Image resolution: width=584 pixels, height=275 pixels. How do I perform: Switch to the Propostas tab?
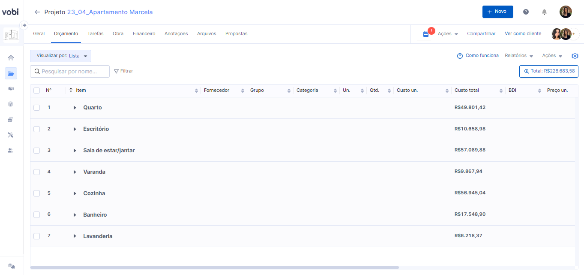click(236, 34)
